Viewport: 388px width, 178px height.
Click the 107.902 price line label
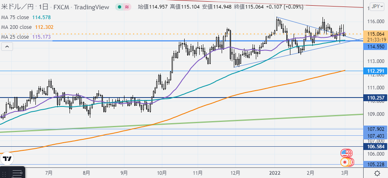pyautogui.click(x=376, y=129)
